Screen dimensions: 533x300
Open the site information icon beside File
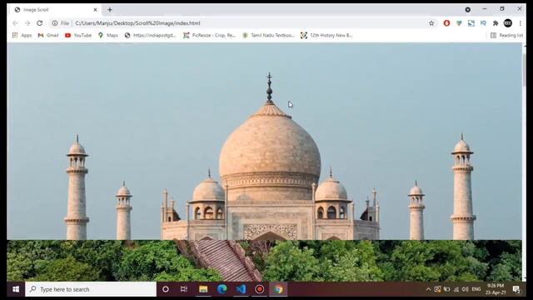[55, 23]
